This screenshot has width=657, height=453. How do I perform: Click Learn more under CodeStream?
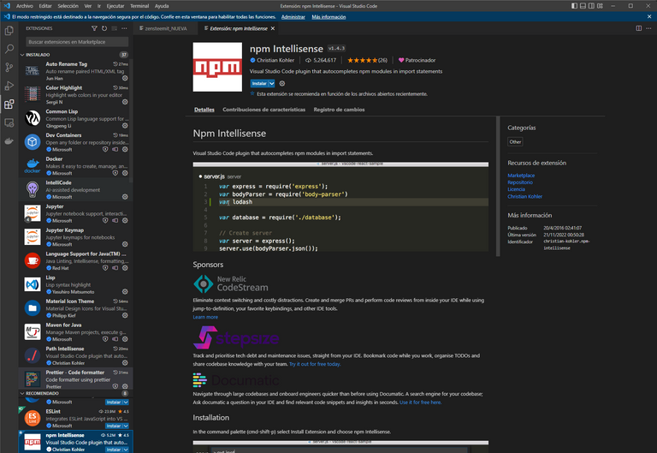click(205, 317)
